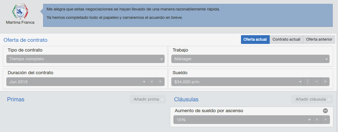The image size is (338, 132).
Task: Lower the salary with minus button
Action: 316,81
